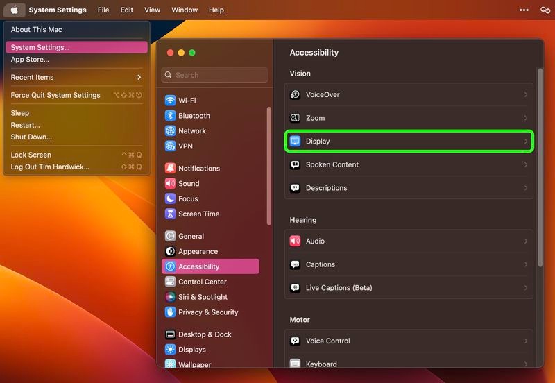Click the Focus moon icon
The width and height of the screenshot is (555, 383).
point(170,198)
